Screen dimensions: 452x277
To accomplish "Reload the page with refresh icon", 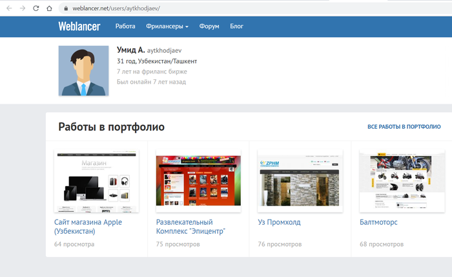I will (x=36, y=8).
